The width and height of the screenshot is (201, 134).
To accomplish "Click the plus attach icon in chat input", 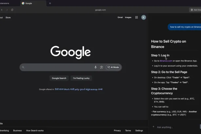I will click(x=153, y=127).
